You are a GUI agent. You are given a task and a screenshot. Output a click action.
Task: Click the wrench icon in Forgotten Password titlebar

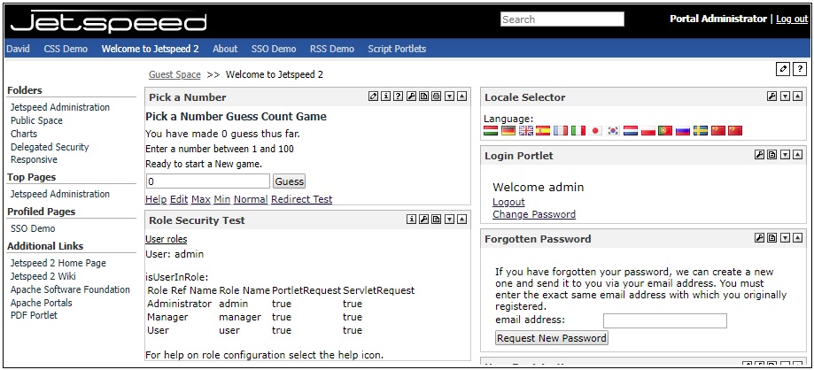759,238
